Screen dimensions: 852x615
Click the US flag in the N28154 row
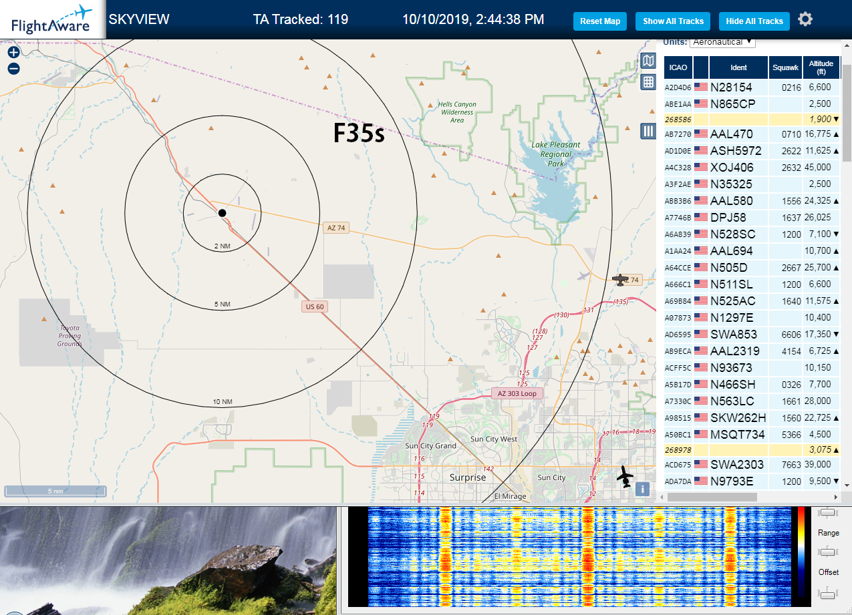700,87
